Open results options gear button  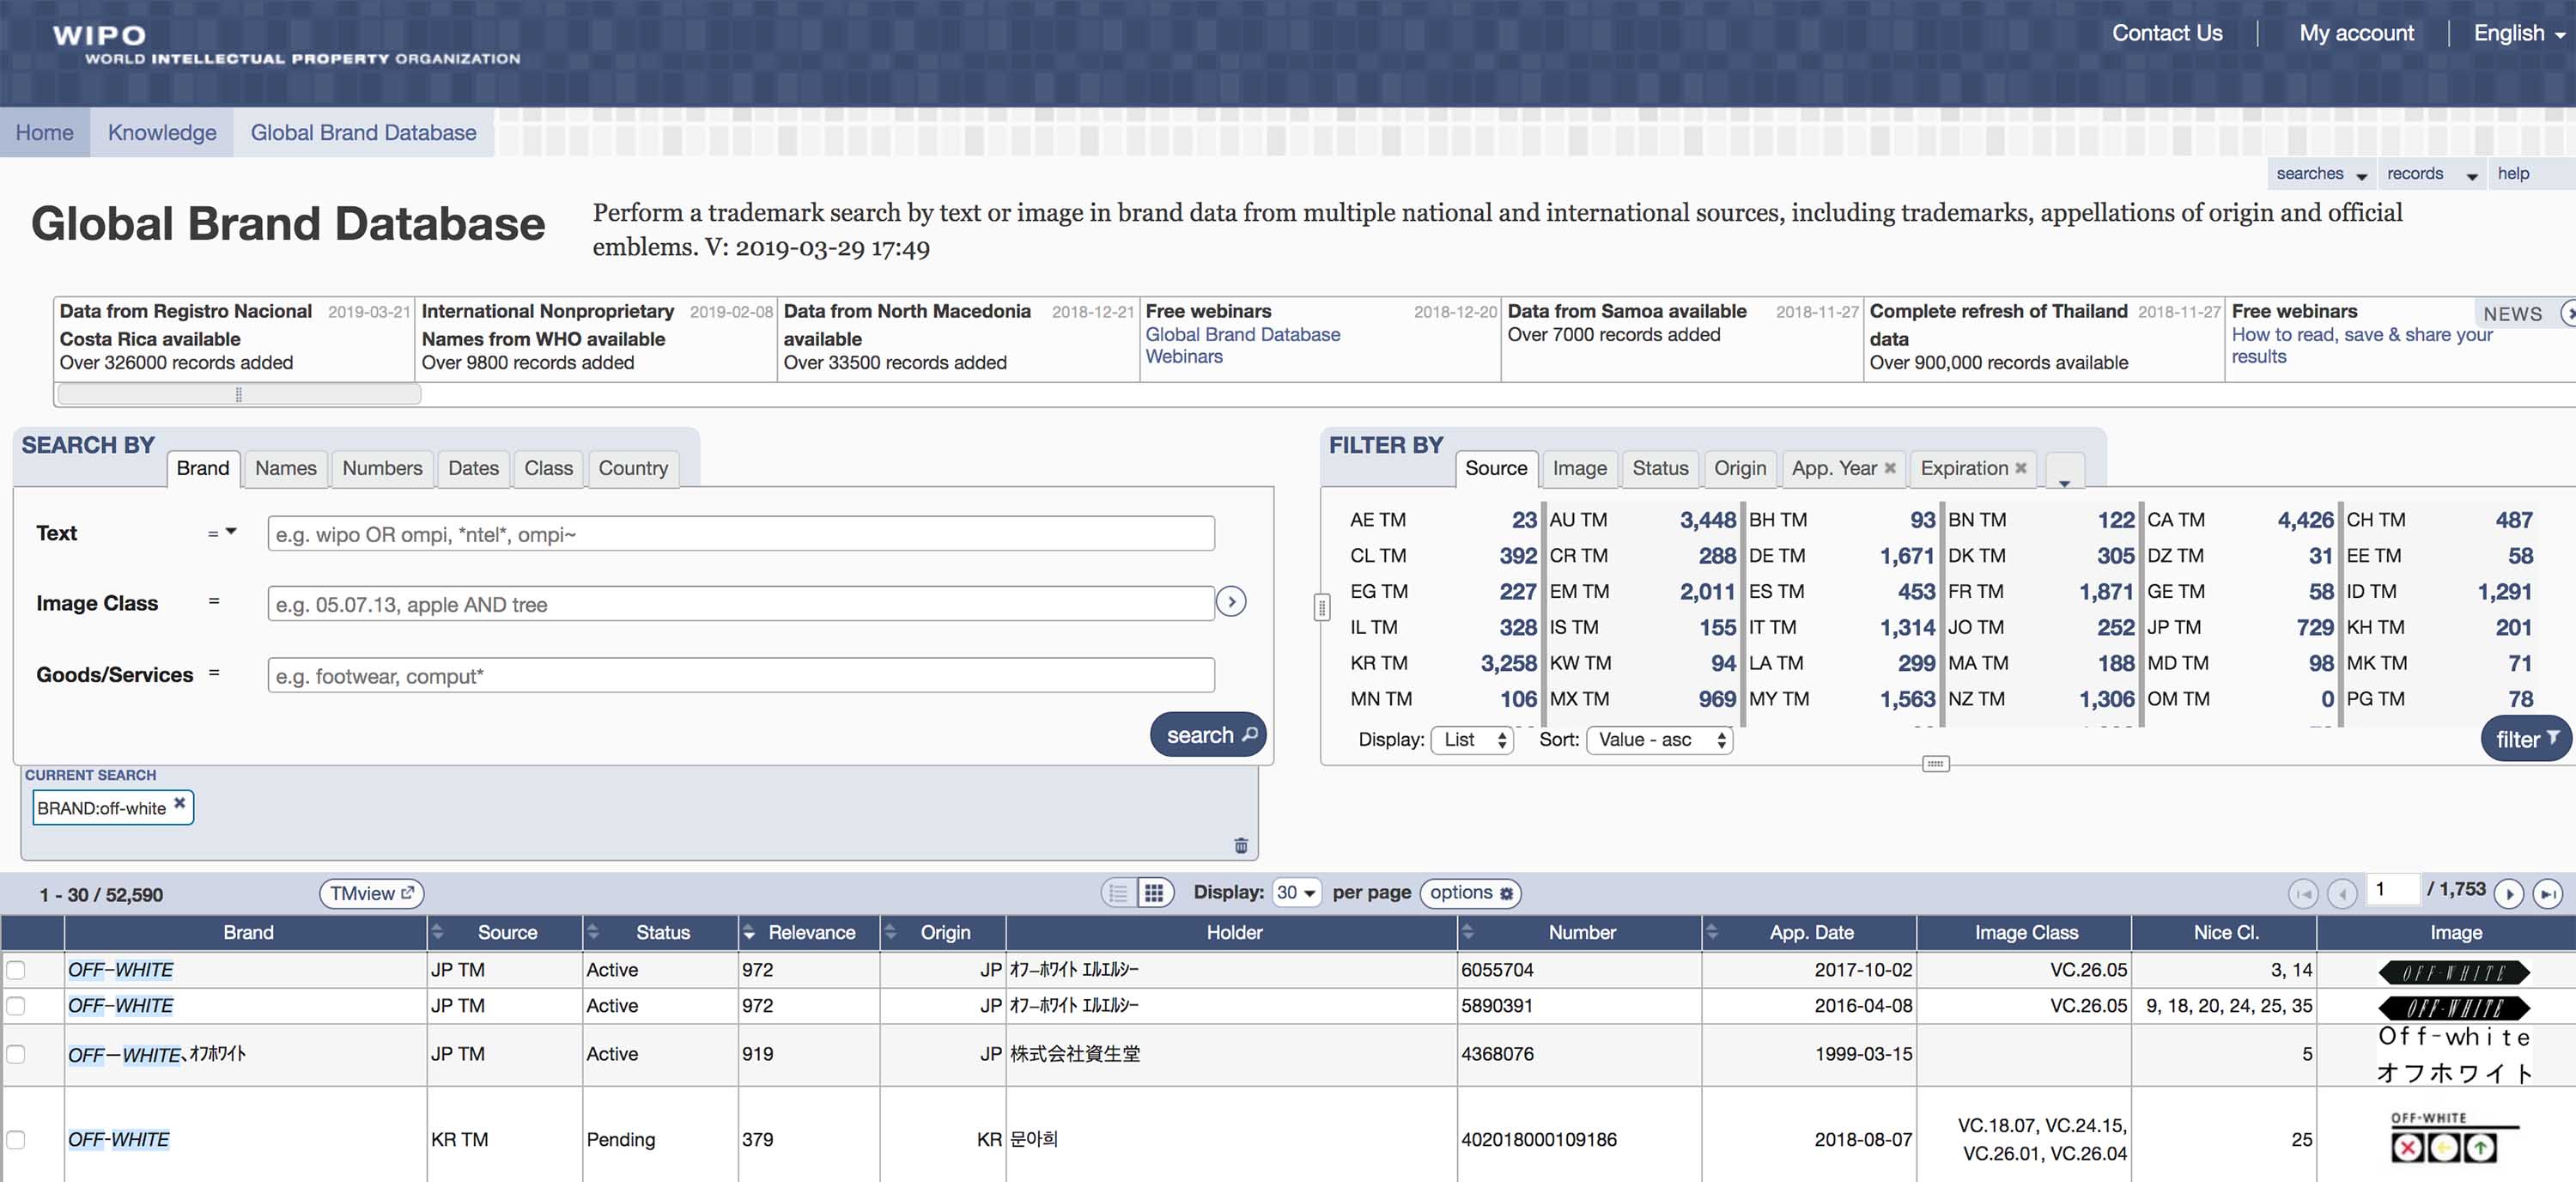tap(1470, 893)
